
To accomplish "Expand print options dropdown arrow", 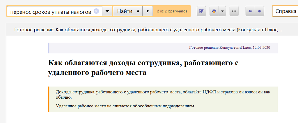I will [x=222, y=11].
